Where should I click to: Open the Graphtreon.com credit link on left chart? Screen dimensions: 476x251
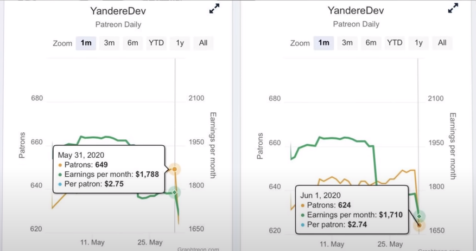(199, 249)
